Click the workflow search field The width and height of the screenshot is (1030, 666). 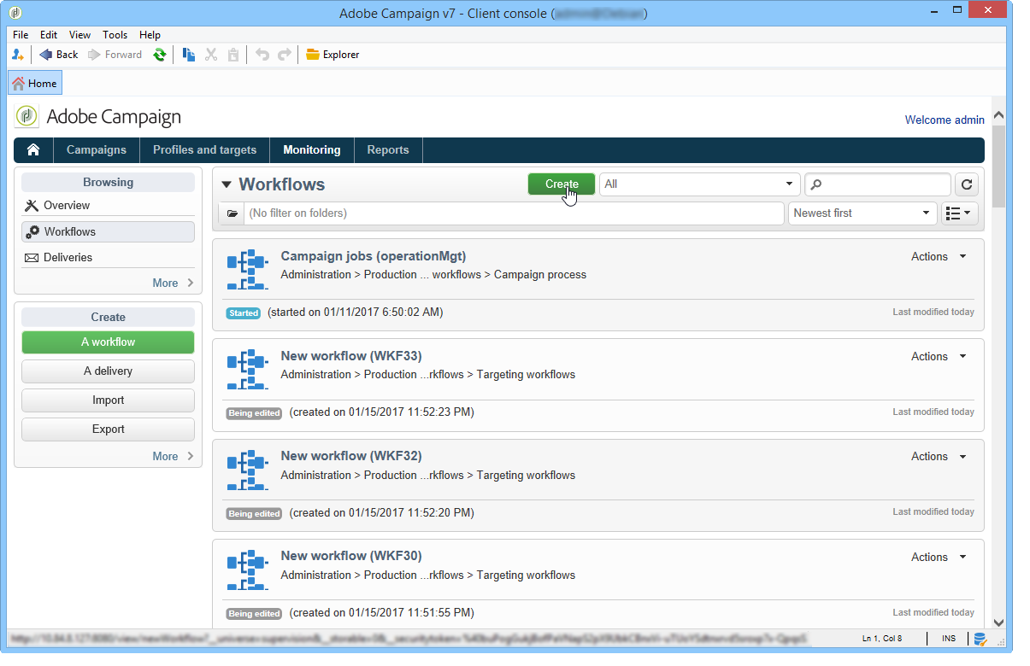(x=878, y=184)
